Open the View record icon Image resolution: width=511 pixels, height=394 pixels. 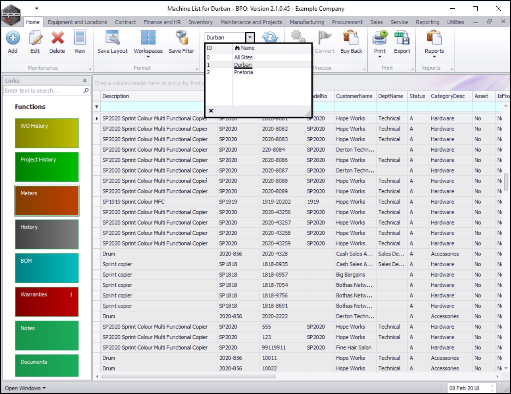(x=80, y=38)
